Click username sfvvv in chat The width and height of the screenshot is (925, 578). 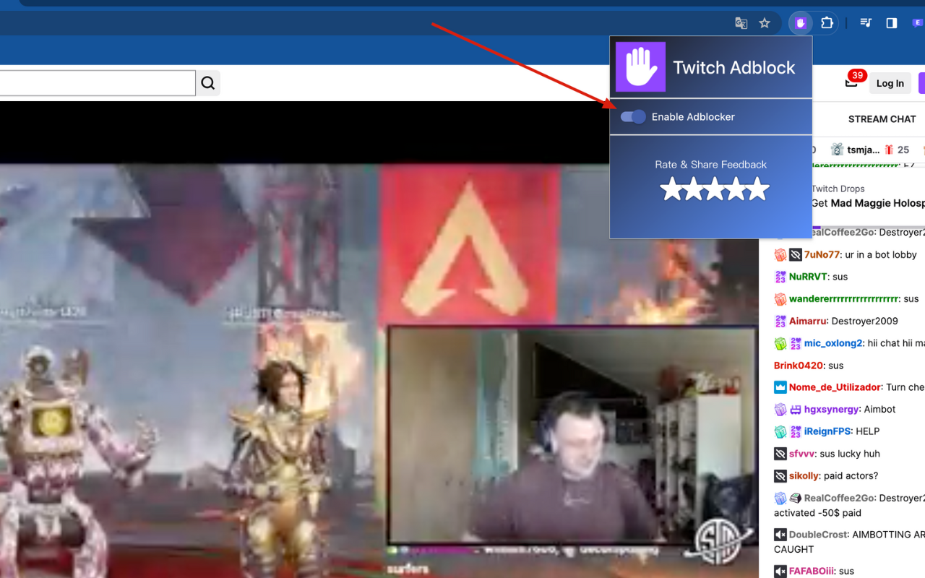[802, 454]
